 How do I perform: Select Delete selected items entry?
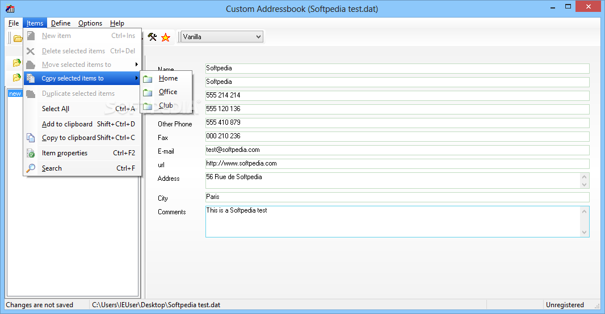click(x=82, y=51)
